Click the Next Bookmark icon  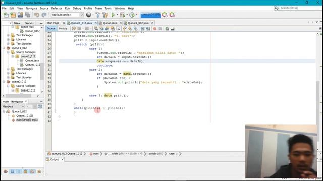pos(130,29)
